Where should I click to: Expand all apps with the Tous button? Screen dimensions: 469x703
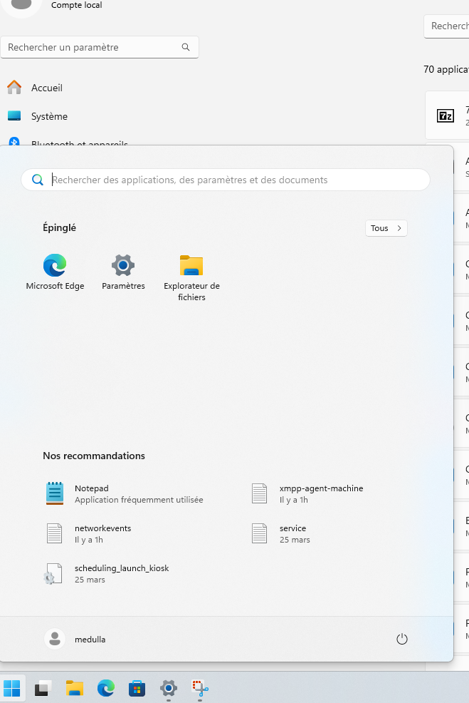pos(386,228)
